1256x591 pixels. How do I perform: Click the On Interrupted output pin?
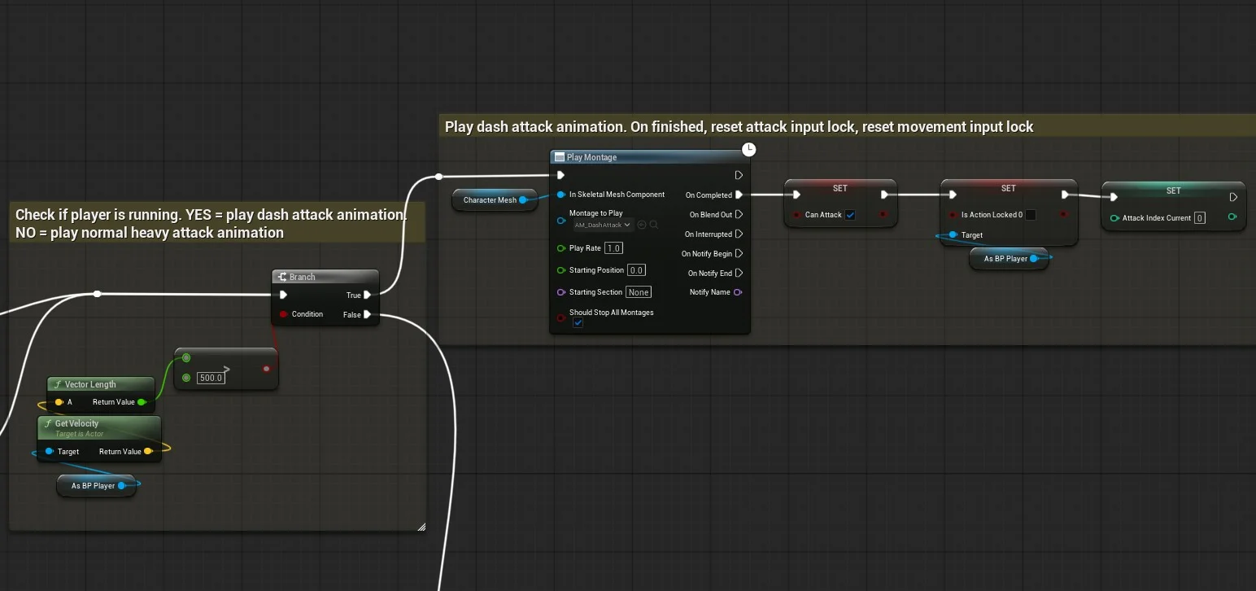point(739,234)
